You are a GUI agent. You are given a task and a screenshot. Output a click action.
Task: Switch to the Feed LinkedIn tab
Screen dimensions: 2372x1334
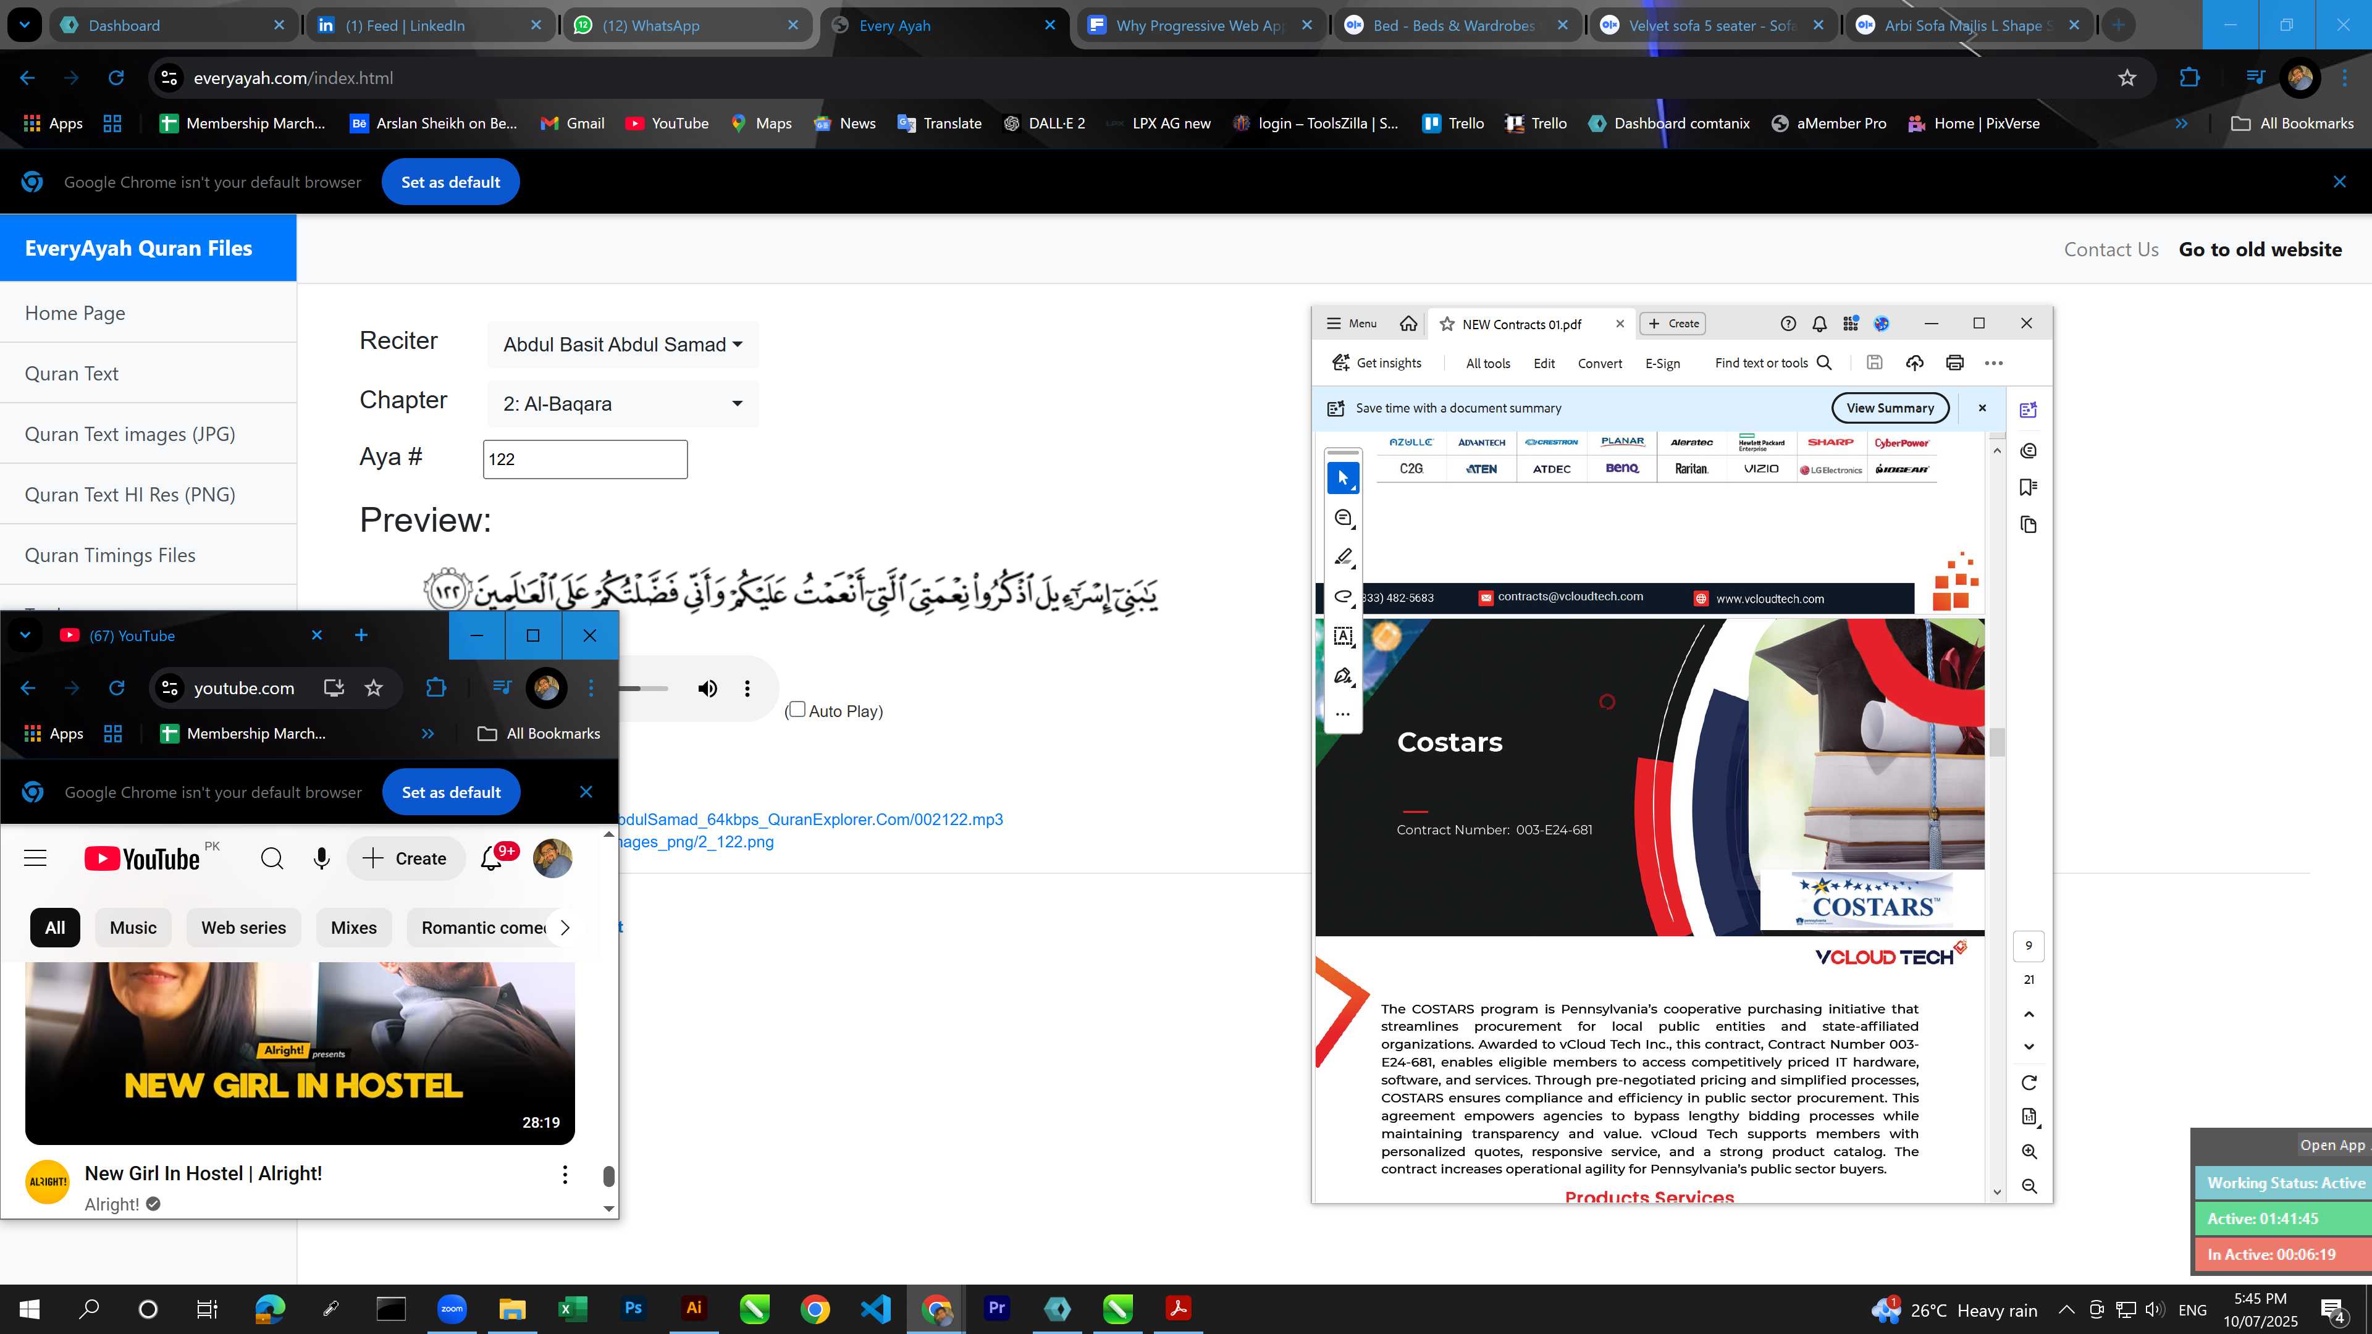point(430,25)
